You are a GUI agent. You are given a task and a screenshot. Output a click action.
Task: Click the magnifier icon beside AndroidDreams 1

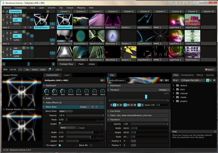click(161, 80)
